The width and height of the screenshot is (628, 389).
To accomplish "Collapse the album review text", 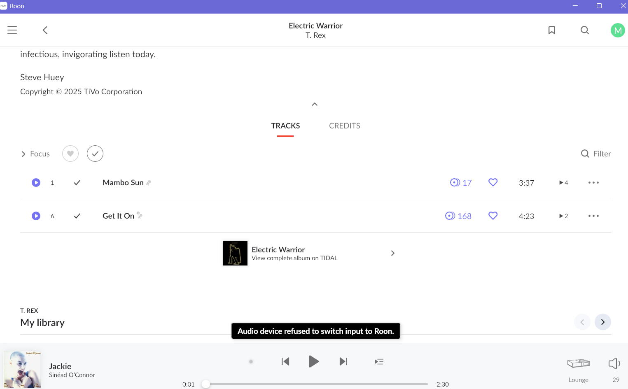I will (x=315, y=104).
